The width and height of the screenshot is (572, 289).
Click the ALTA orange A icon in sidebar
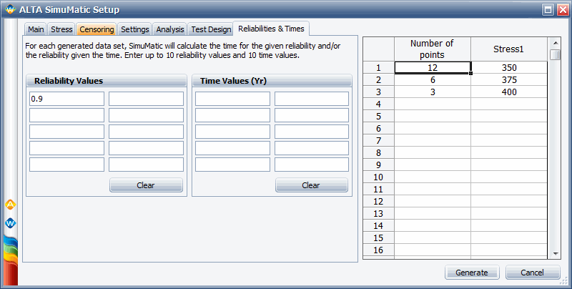point(10,205)
